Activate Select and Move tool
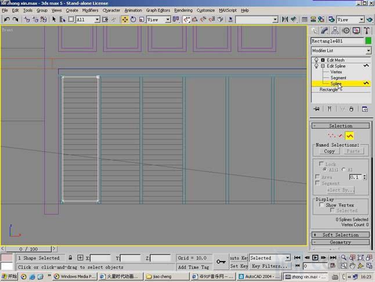This screenshot has width=375, height=282. coord(125,19)
